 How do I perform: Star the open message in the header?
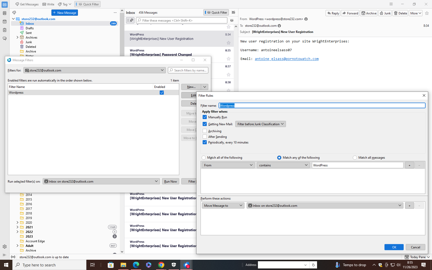click(427, 13)
